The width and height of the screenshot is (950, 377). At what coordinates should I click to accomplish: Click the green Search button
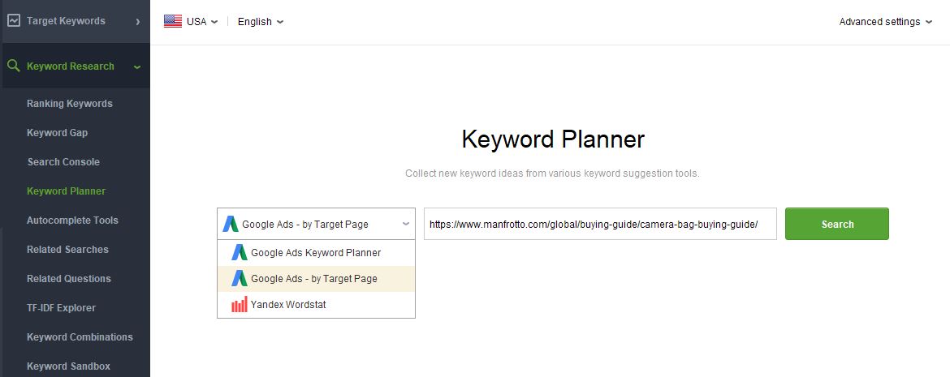836,224
